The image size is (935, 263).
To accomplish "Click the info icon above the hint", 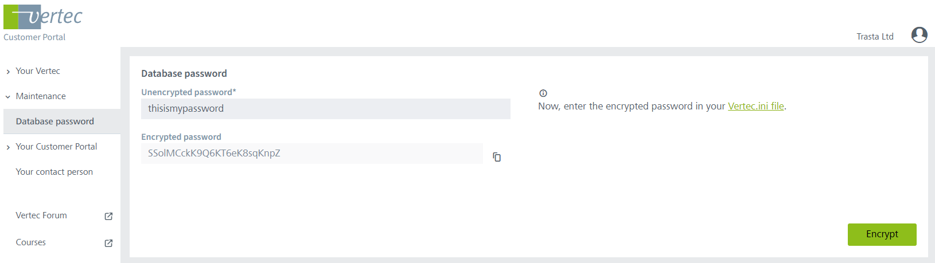I will pos(543,93).
